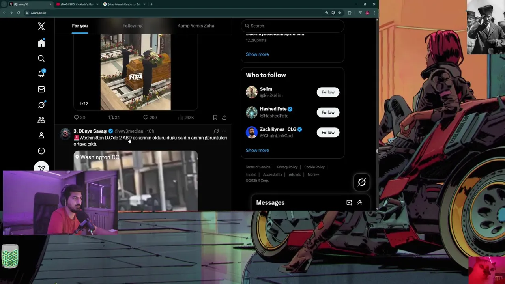Like the post with 299 likes

pos(150,117)
